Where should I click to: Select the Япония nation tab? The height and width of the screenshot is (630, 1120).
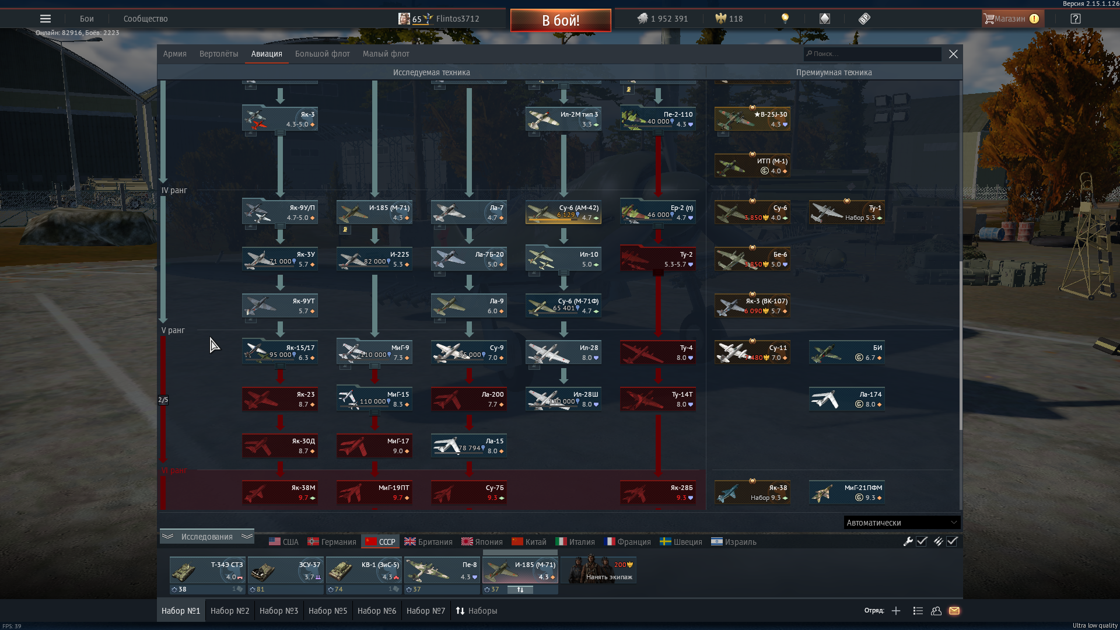coord(482,542)
